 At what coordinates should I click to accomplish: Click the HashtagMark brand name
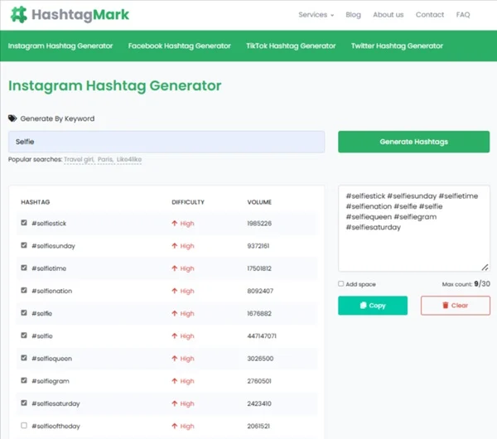[80, 15]
